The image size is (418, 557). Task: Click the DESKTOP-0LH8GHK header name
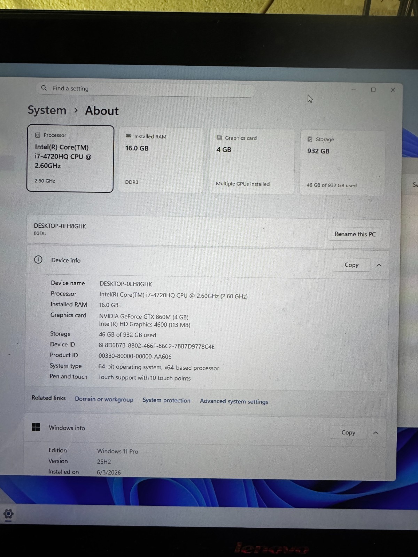60,226
